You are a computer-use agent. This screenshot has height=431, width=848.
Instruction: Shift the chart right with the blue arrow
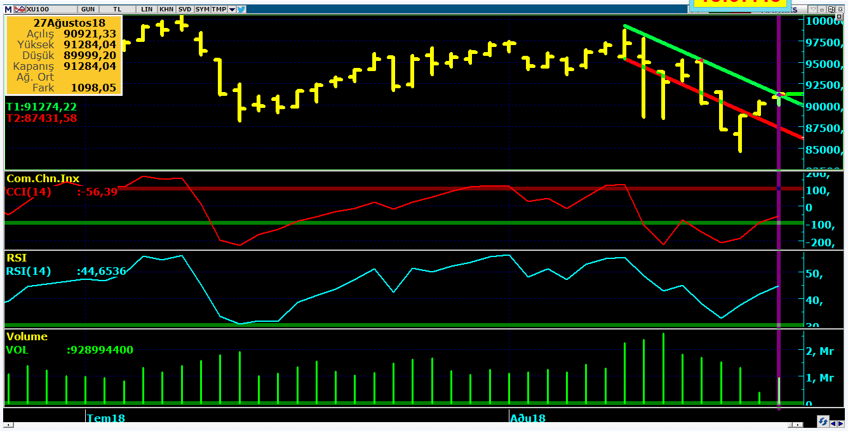[841, 423]
